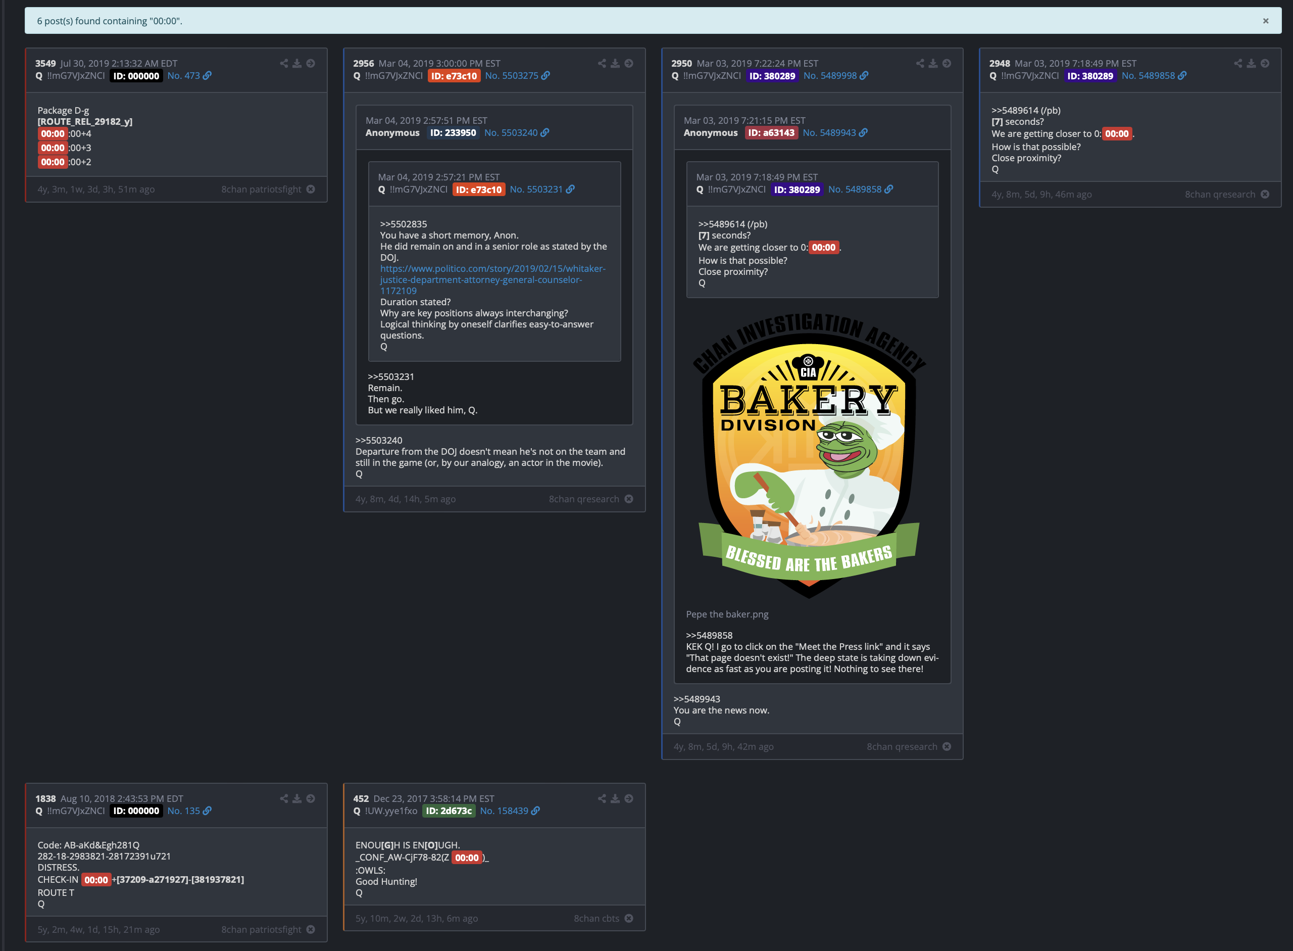The width and height of the screenshot is (1293, 951).
Task: Download post 2948
Action: coord(1251,63)
